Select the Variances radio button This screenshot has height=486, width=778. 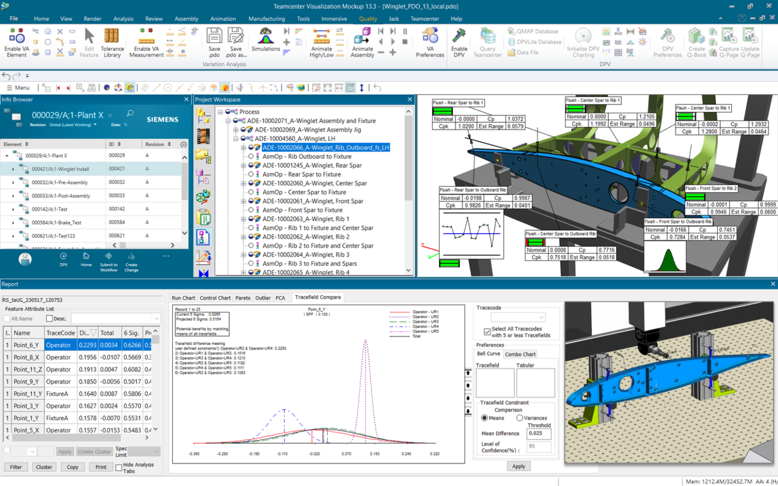[520, 418]
